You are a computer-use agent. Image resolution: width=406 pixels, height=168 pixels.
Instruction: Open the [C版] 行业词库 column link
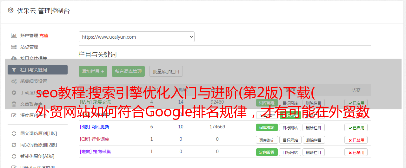[95, 139]
